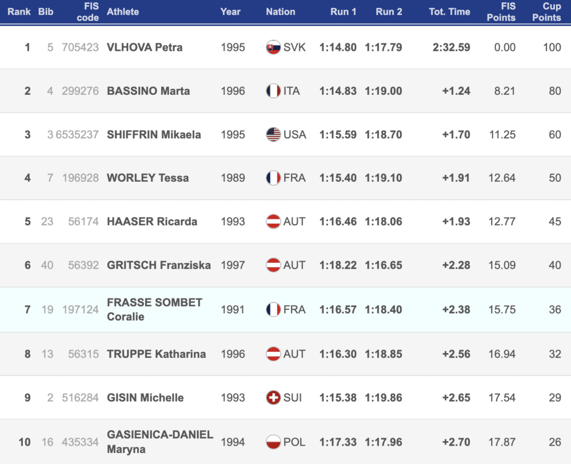Screen dimensions: 571x464
Task: Sort results by the Rank column header
Action: point(19,12)
